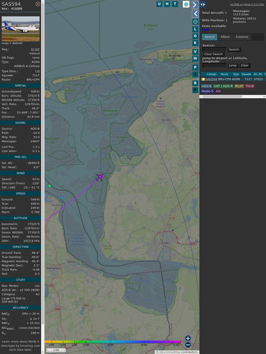Open the map layer switcher icon

pos(186,4)
